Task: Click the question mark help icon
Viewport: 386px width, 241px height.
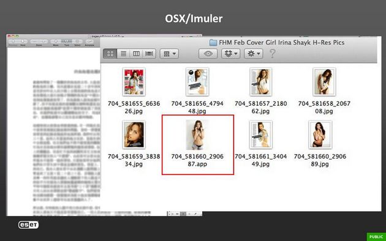Action: [x=272, y=53]
